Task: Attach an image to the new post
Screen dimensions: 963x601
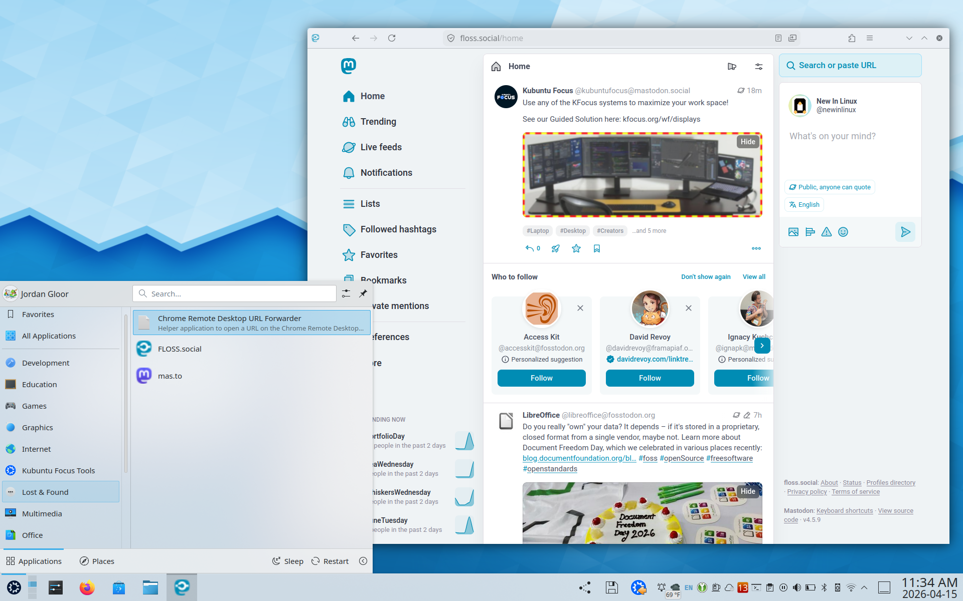Action: pyautogui.click(x=793, y=232)
